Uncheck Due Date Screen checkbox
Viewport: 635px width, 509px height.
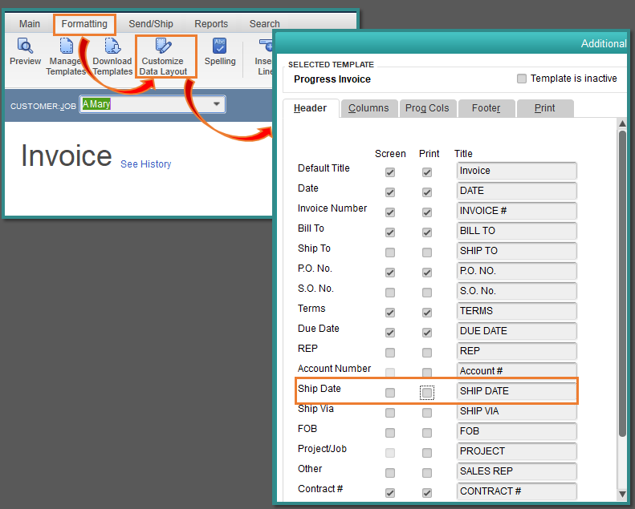(x=390, y=333)
